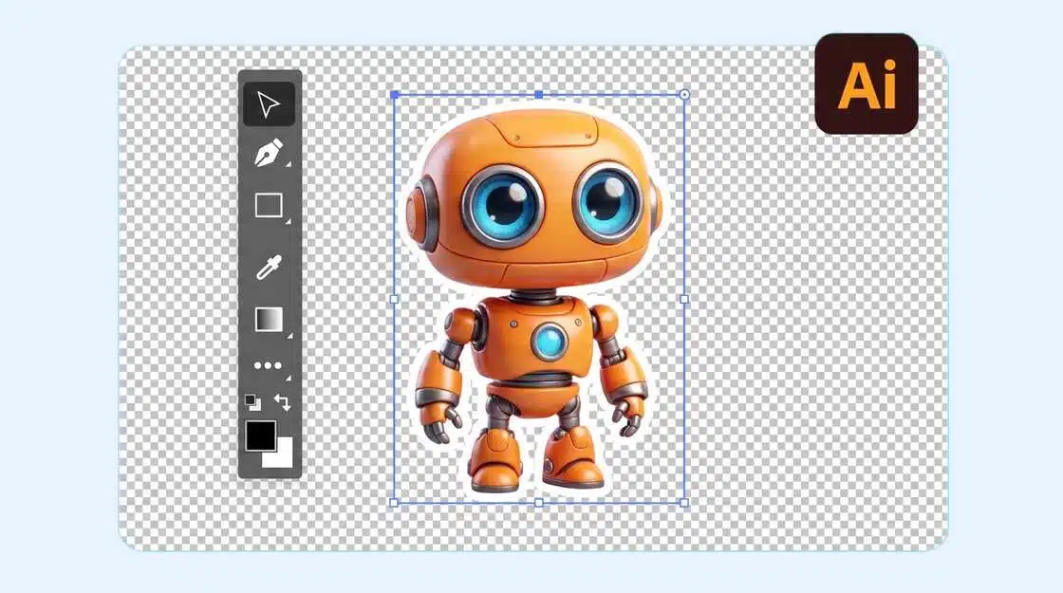Swap fill and stroke colors

point(283,402)
